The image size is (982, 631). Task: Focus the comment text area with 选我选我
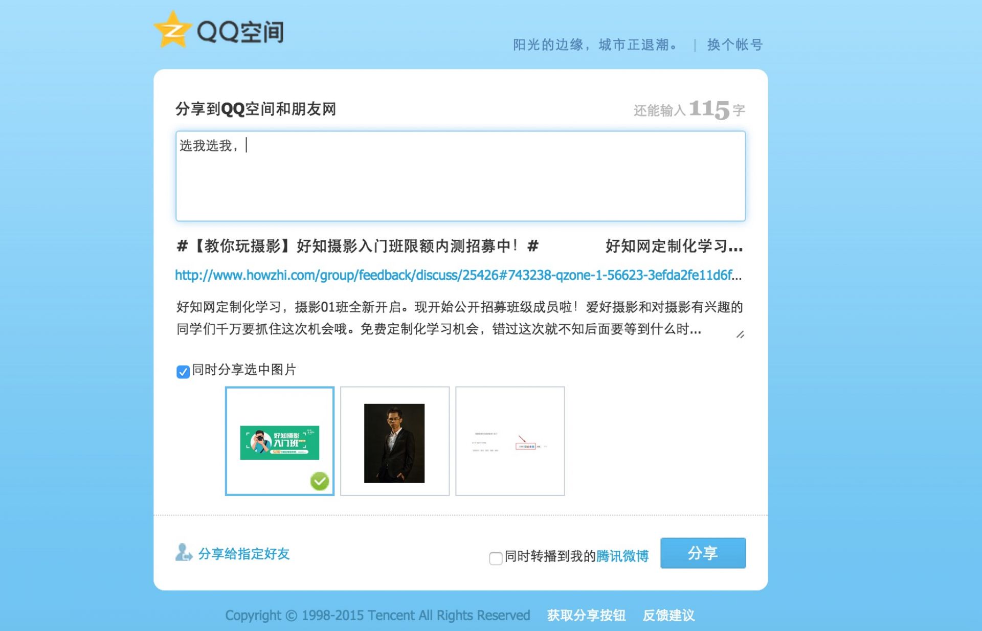[460, 176]
